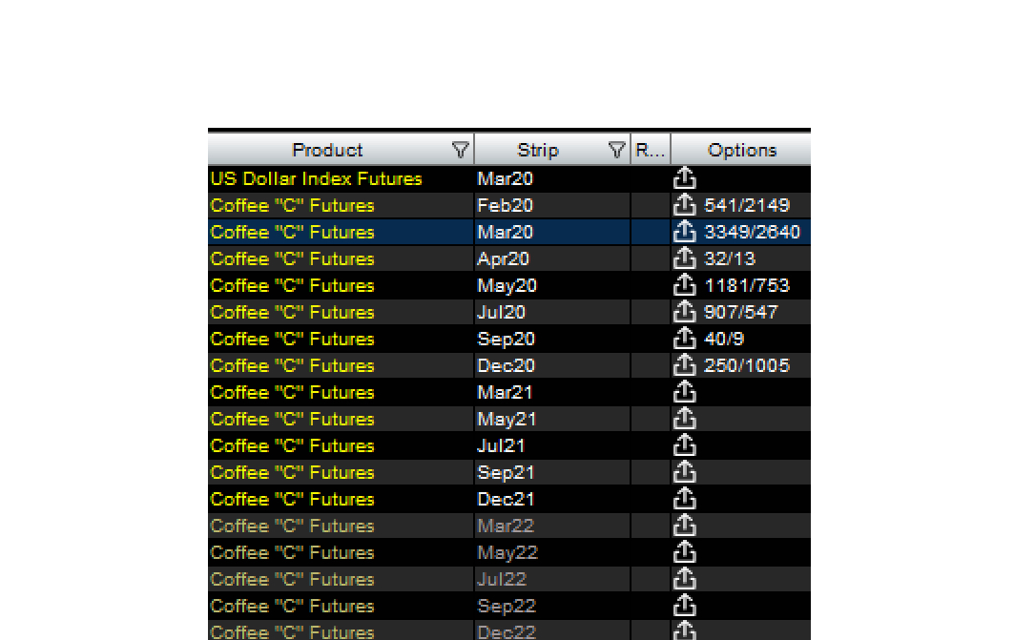Click the truncated R... column header
This screenshot has height=640, width=1035.
651,151
